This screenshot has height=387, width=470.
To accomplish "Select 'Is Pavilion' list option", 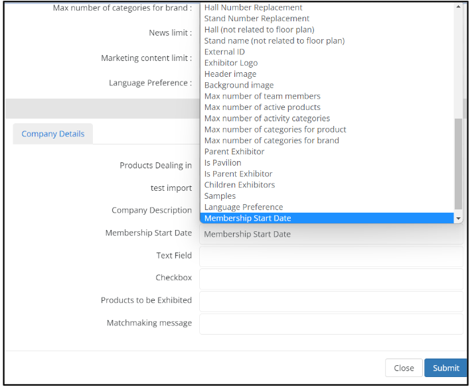I will [x=222, y=162].
